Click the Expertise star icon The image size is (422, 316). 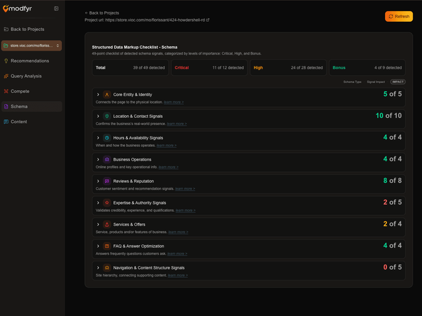pyautogui.click(x=107, y=203)
